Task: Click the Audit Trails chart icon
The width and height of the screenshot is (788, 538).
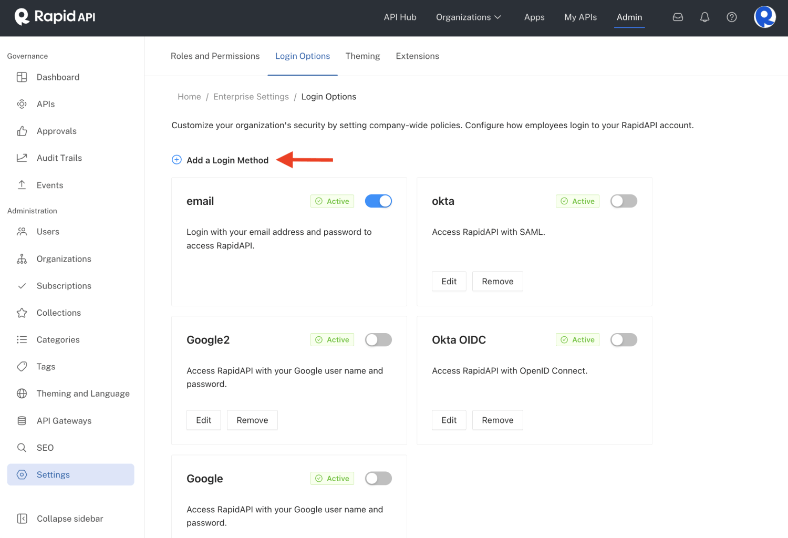Action: click(22, 158)
